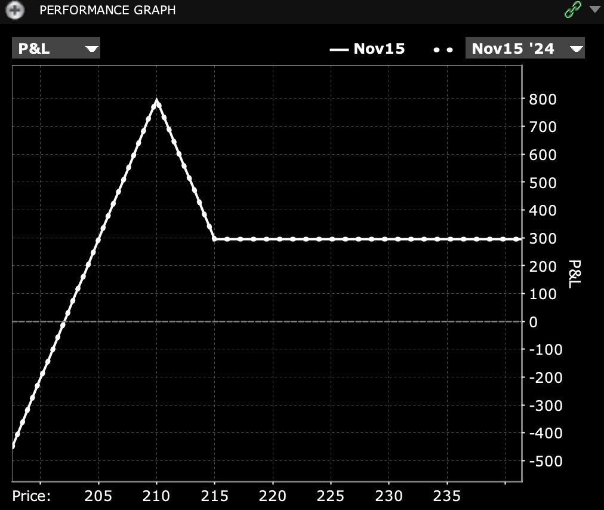Click the Price label below the chart
Screen dimensions: 604x510
30,495
